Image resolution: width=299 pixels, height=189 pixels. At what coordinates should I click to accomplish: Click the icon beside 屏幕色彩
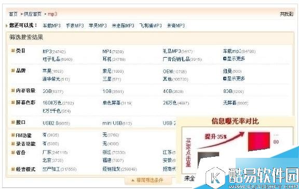13,102
